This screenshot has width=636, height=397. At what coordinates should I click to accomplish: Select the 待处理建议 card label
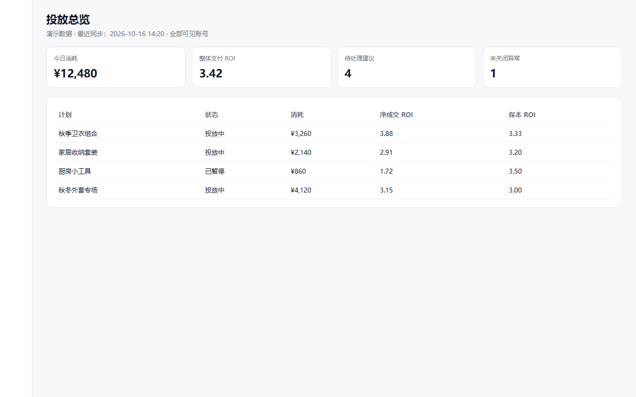coord(359,59)
